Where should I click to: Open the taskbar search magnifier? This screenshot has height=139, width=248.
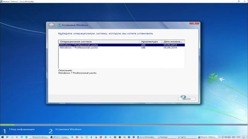tap(7, 137)
